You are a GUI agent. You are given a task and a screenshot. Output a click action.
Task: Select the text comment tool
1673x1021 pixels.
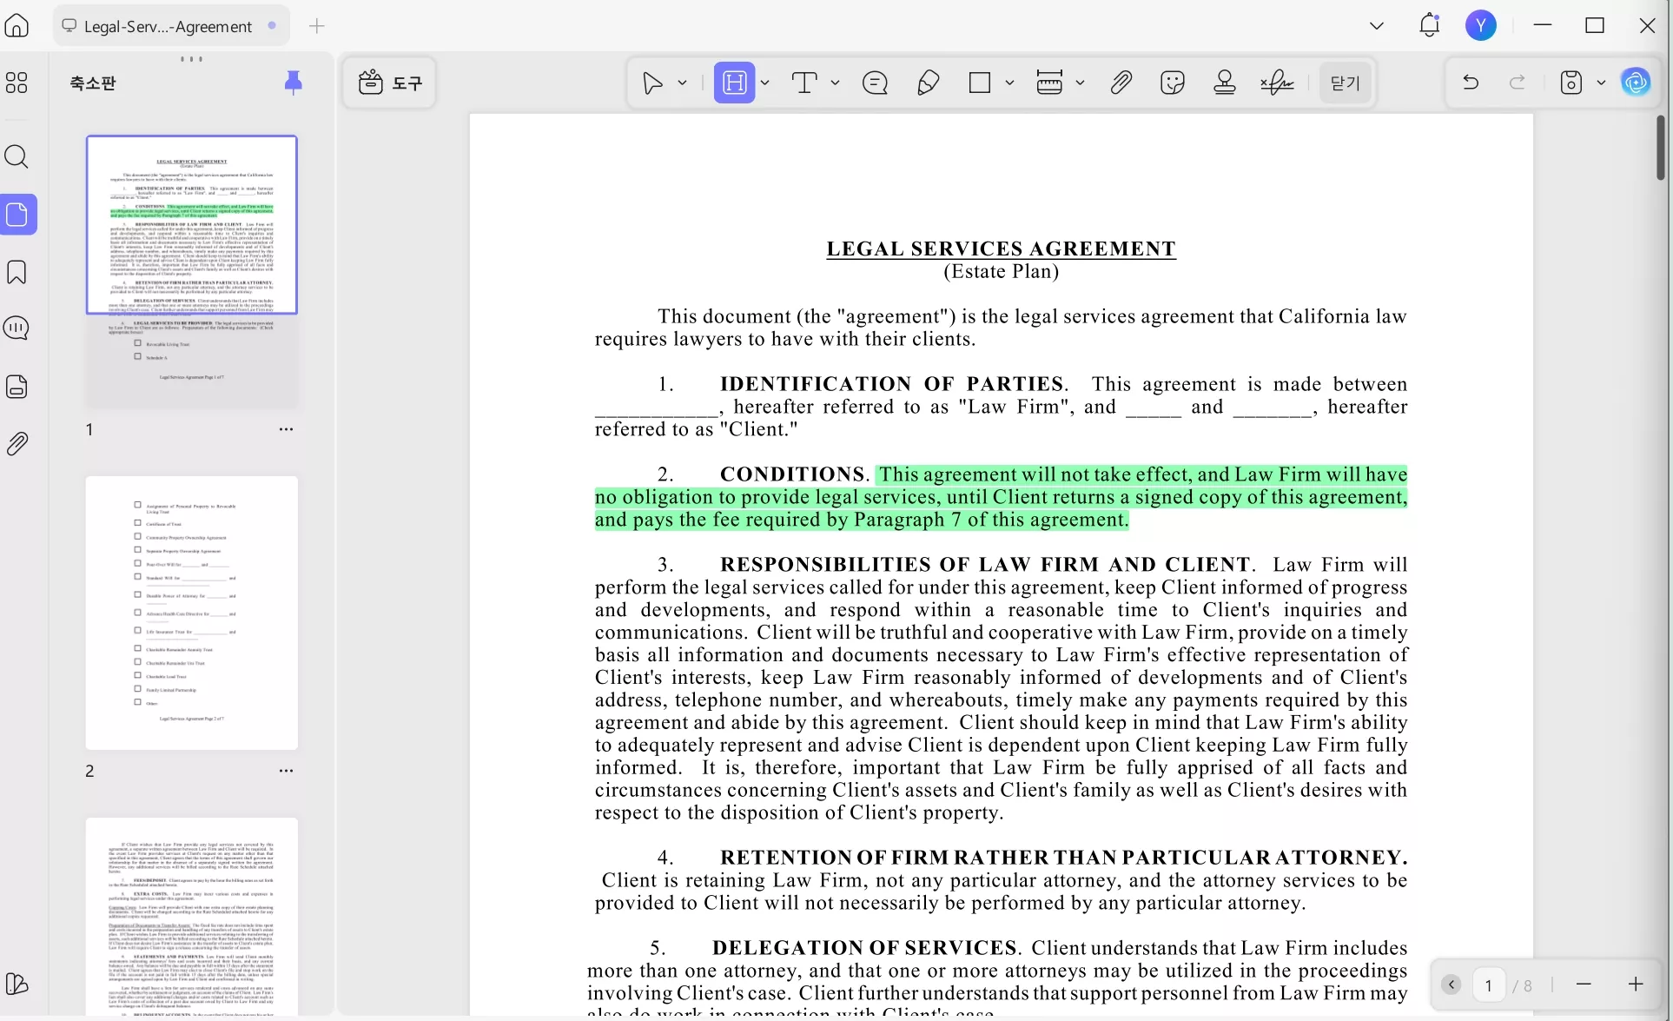(x=804, y=83)
